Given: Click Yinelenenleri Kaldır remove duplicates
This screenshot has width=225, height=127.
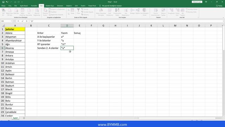Looking at the screenshot, I should click(117, 12).
